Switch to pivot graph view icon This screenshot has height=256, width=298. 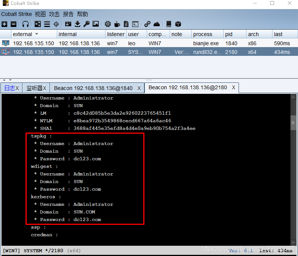click(38, 24)
